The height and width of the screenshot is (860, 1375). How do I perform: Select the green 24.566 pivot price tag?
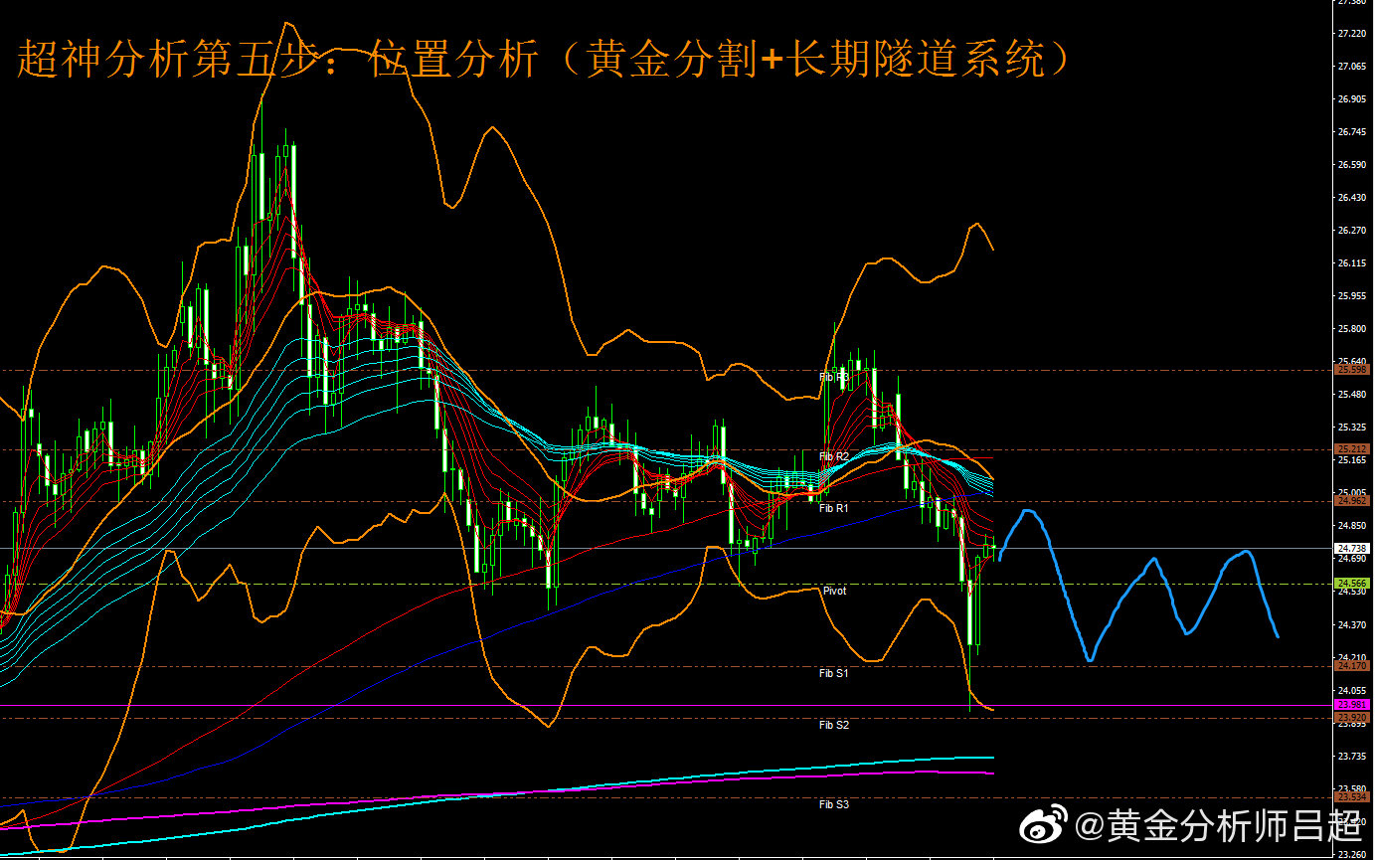(1352, 583)
